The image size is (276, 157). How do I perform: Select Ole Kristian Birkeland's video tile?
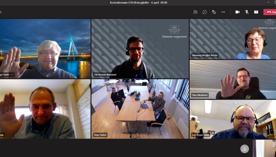pos(140,49)
